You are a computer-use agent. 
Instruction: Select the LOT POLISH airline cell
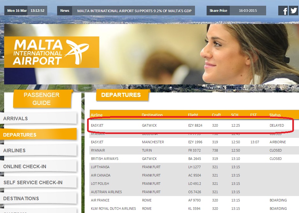pyautogui.click(x=100, y=184)
